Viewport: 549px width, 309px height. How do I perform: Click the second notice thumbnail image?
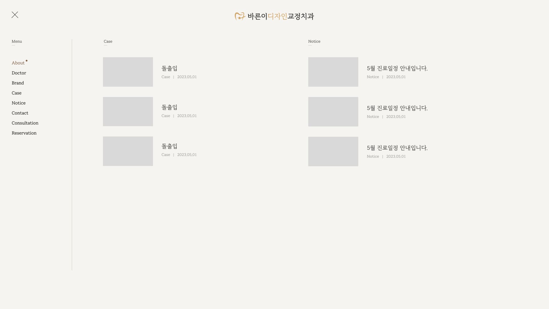(x=333, y=112)
